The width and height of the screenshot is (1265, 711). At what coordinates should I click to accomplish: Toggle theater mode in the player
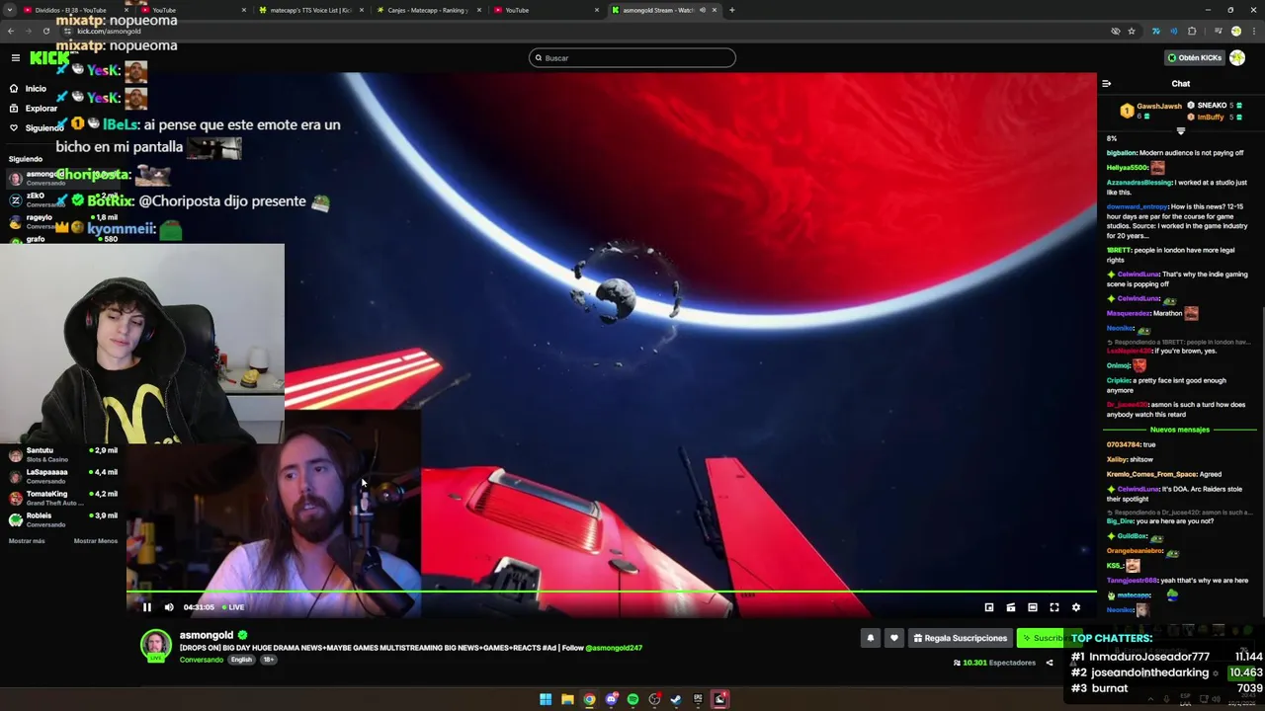[1033, 607]
